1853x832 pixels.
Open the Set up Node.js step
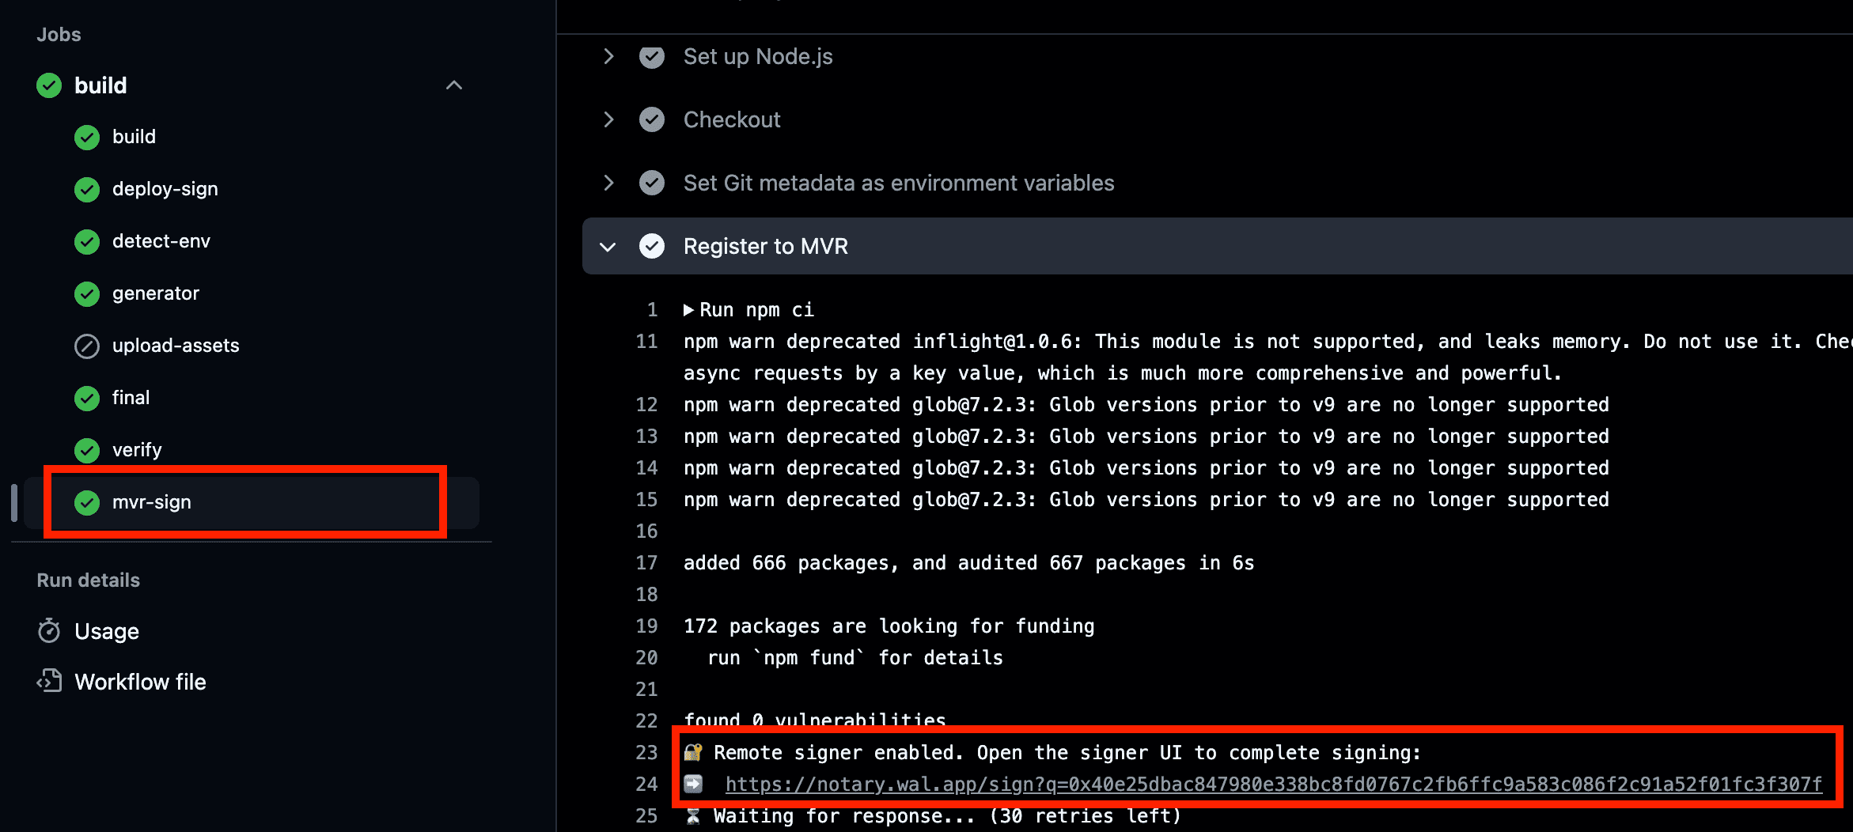coord(758,56)
